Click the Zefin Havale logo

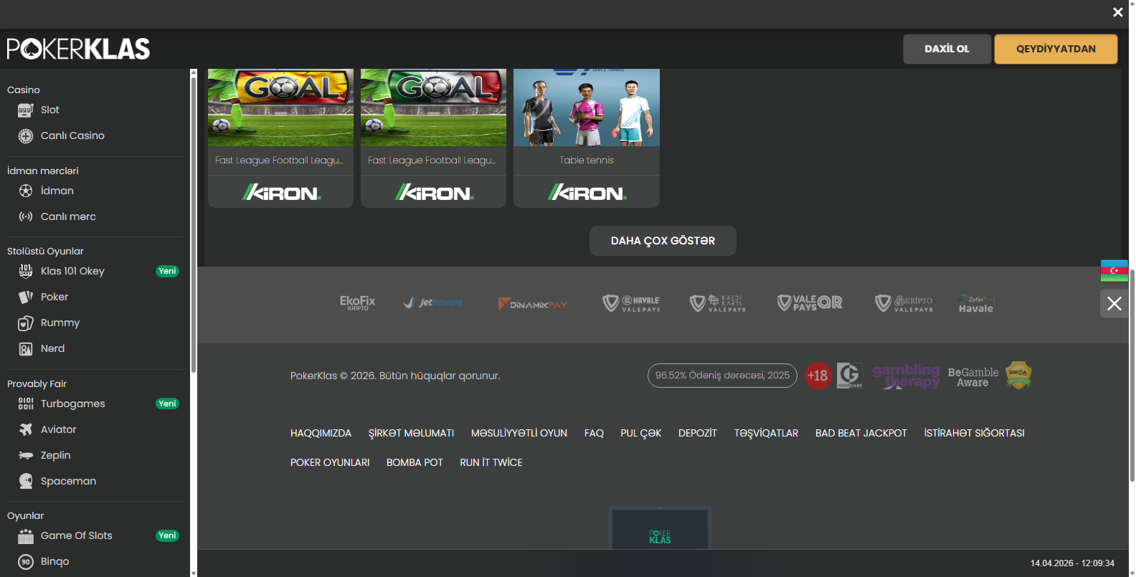coord(976,304)
